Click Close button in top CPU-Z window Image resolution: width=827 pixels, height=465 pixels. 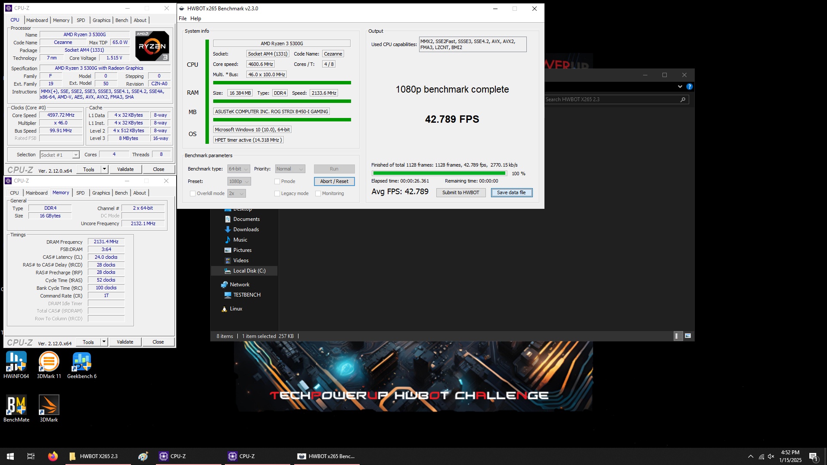159,169
